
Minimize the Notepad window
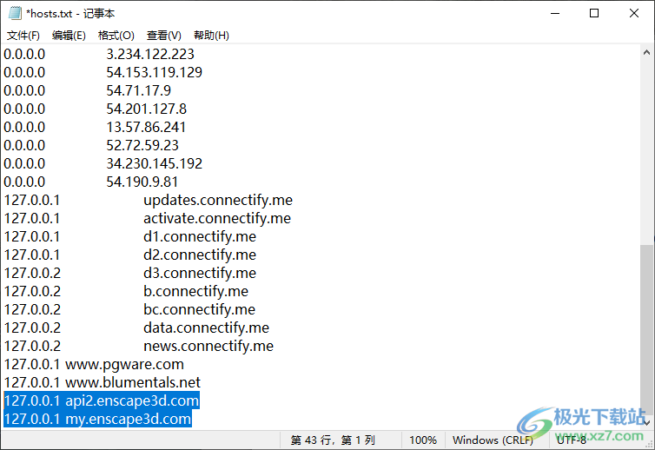[x=555, y=13]
